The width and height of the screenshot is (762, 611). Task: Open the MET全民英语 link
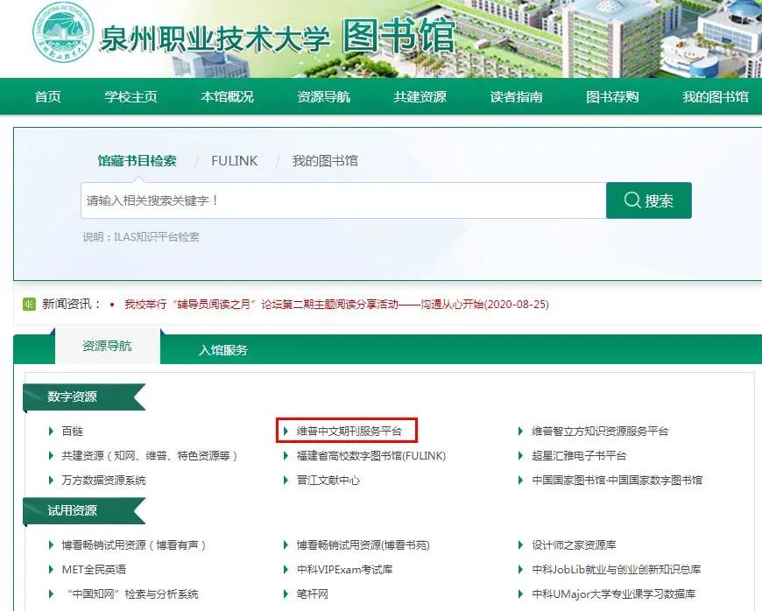tap(94, 569)
